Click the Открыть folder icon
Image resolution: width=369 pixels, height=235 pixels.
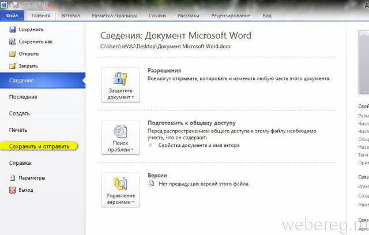(13, 54)
